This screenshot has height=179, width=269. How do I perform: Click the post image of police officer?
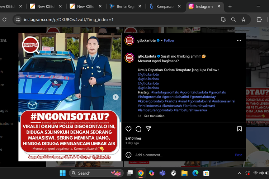click(x=70, y=97)
